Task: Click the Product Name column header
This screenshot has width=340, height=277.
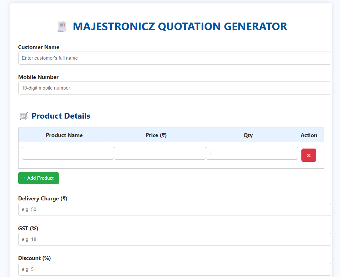Action: 64,135
